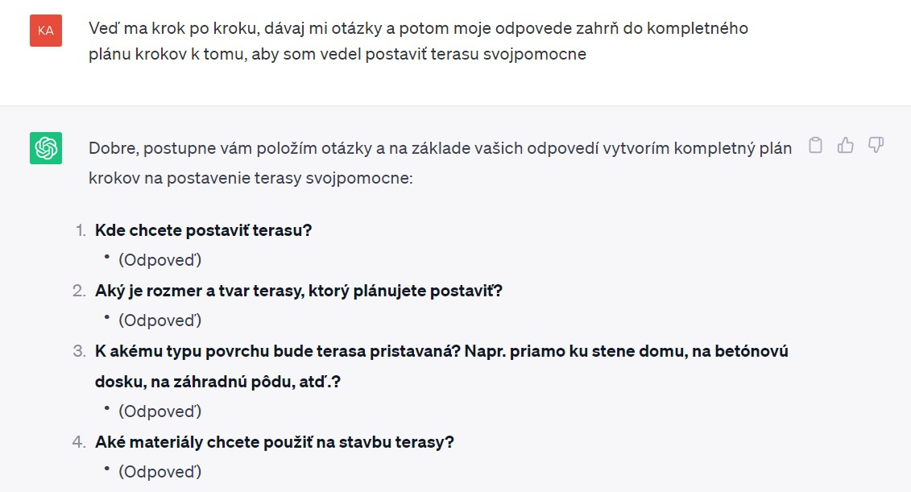
Task: Click the green ChatGPT logo avatar
Action: point(46,148)
